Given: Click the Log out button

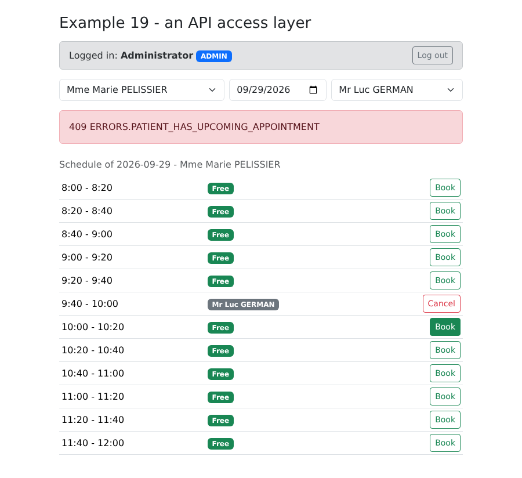Looking at the screenshot, I should pyautogui.click(x=433, y=55).
